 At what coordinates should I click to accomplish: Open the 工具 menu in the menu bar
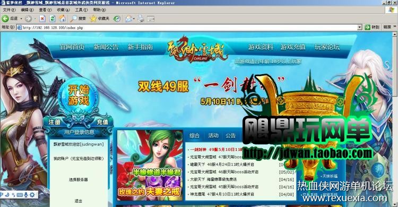81,10
